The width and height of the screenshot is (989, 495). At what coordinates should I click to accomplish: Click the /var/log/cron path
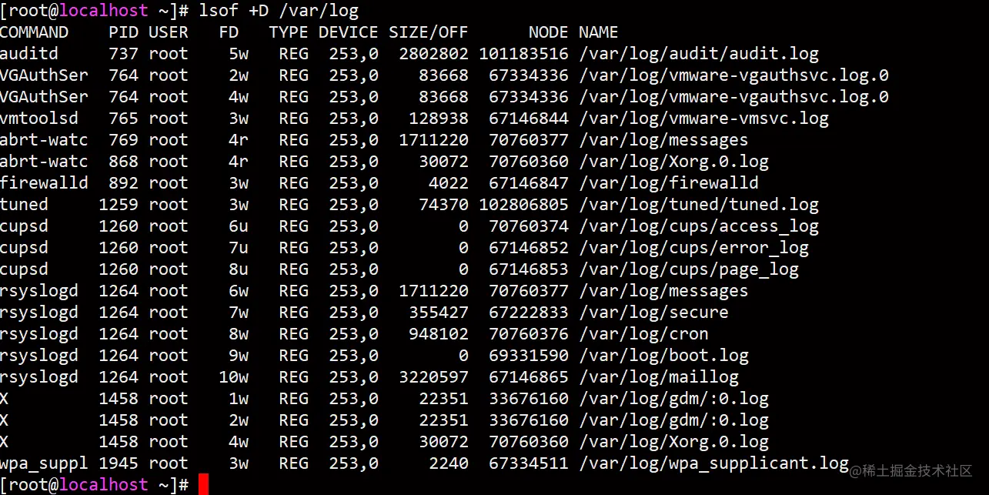643,334
